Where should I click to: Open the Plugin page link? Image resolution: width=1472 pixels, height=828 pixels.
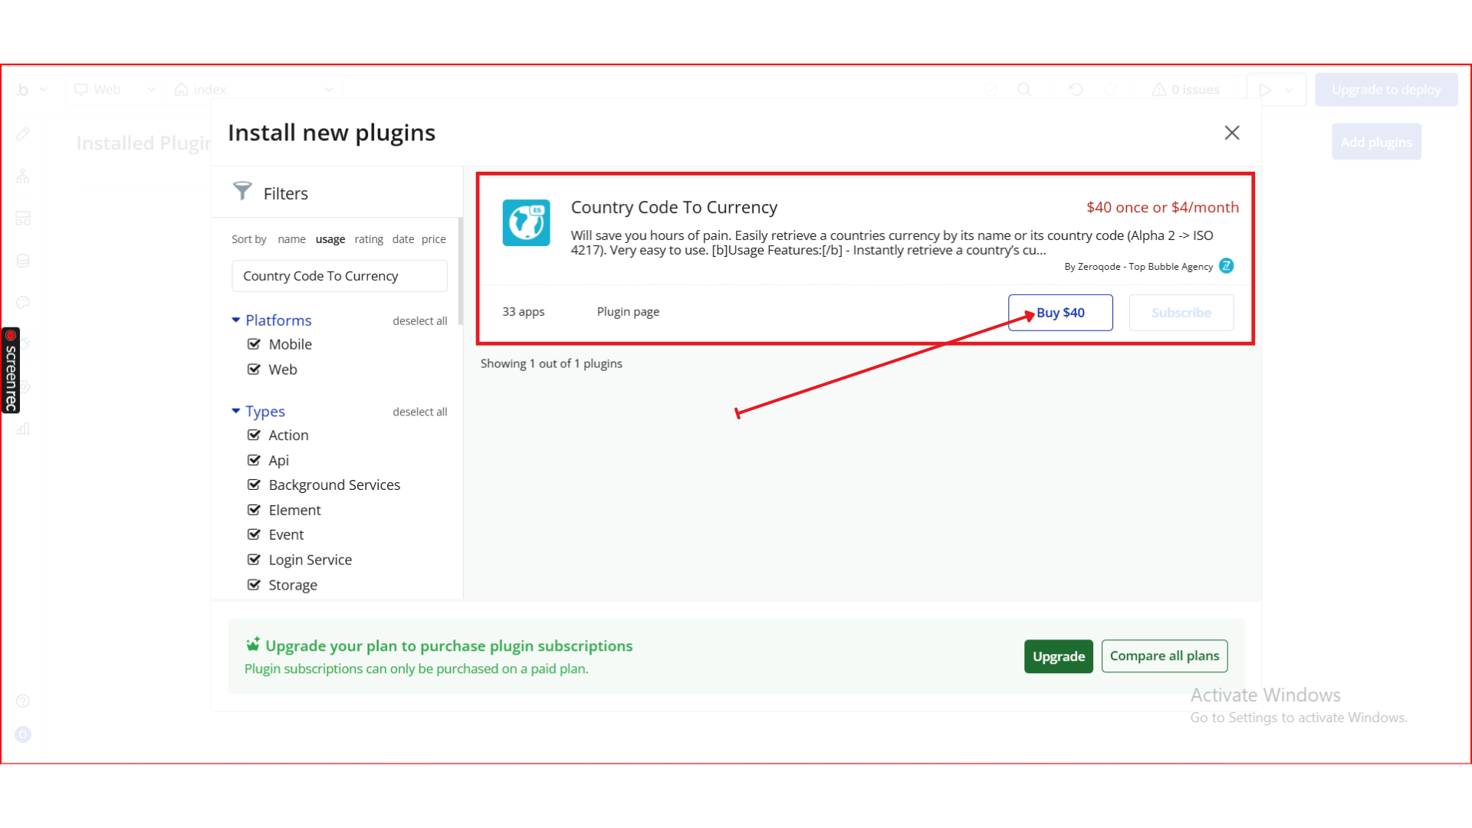click(628, 311)
